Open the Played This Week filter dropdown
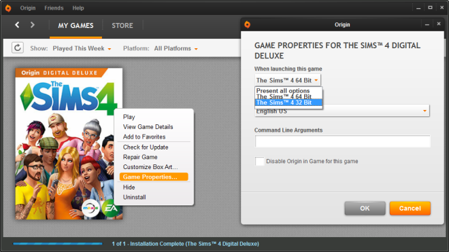This screenshot has width=449, height=252. tap(82, 49)
